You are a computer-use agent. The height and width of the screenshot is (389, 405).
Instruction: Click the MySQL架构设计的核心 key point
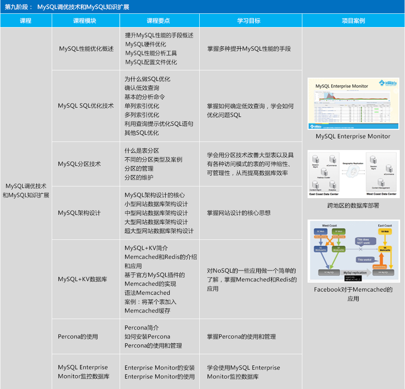tap(154, 195)
